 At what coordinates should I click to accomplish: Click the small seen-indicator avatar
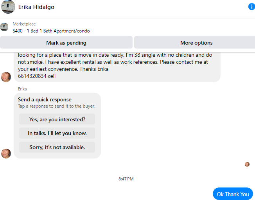point(247,164)
